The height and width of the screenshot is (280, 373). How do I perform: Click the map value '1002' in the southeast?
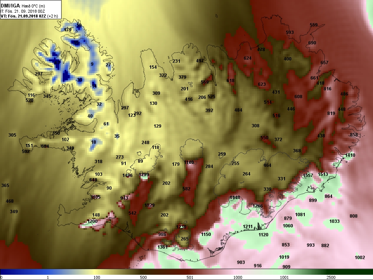pyautogui.click(x=360, y=258)
